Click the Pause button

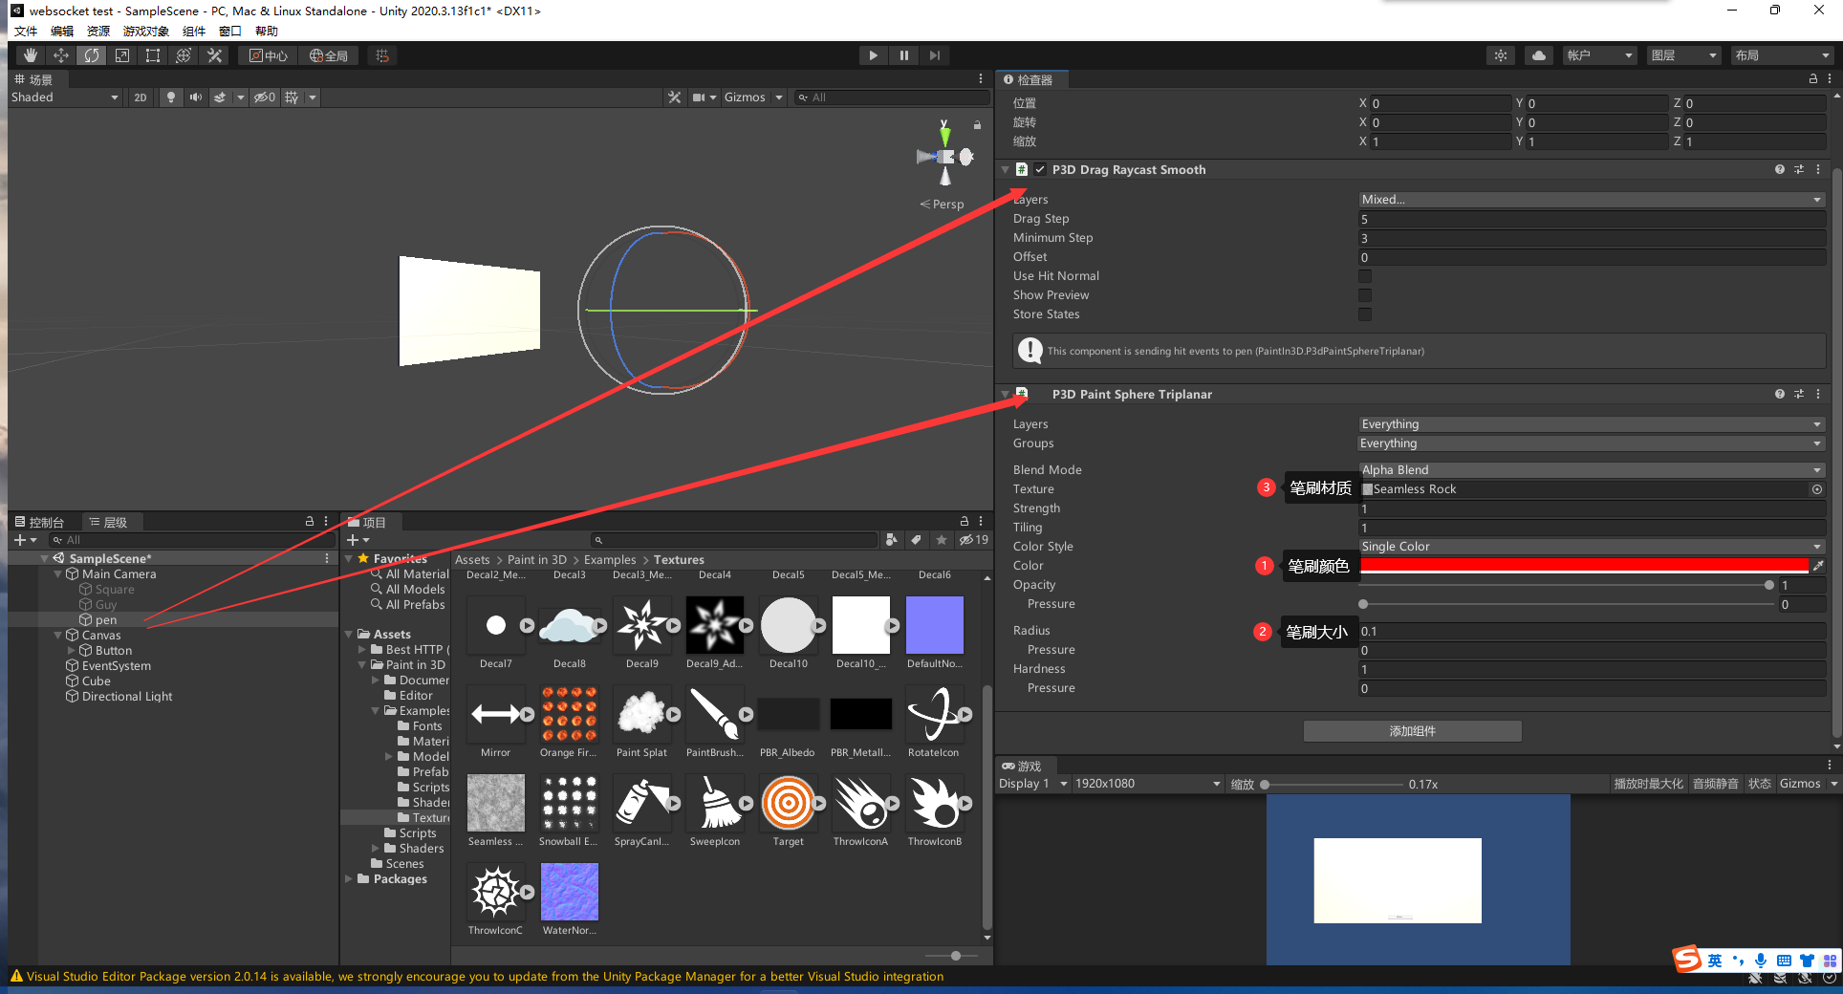903,54
